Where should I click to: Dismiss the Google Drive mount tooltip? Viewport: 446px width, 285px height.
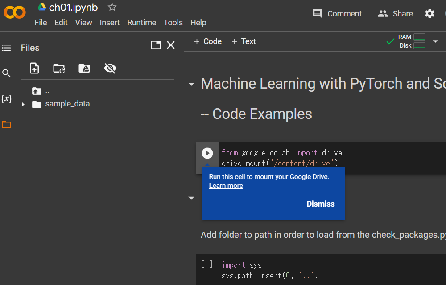[x=320, y=204]
